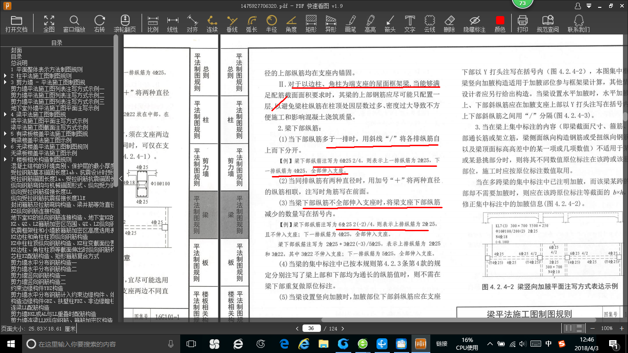Select the 线性 linear measurement tool
The height and width of the screenshot is (353, 628).
point(172,23)
